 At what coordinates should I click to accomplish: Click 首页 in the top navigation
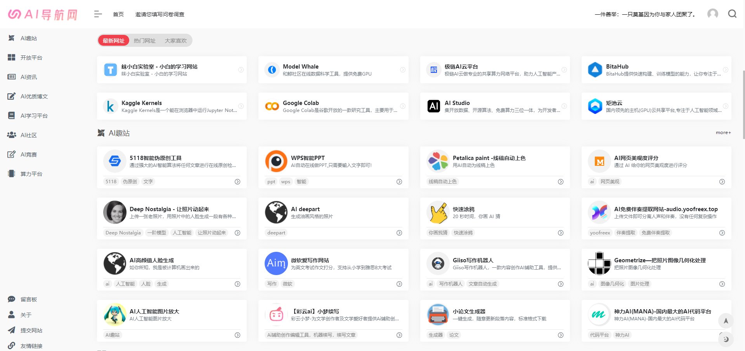[x=118, y=14]
